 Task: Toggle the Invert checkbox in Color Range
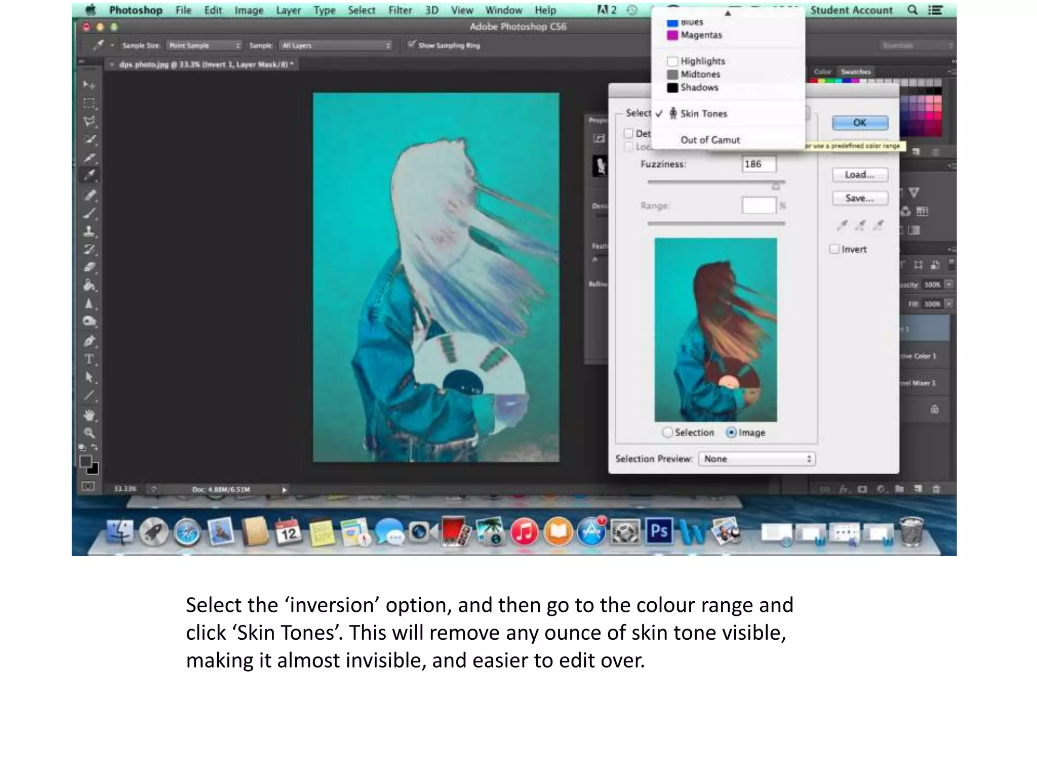click(834, 249)
